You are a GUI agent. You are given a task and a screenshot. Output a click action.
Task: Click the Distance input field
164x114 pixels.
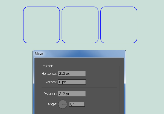(x=72, y=94)
